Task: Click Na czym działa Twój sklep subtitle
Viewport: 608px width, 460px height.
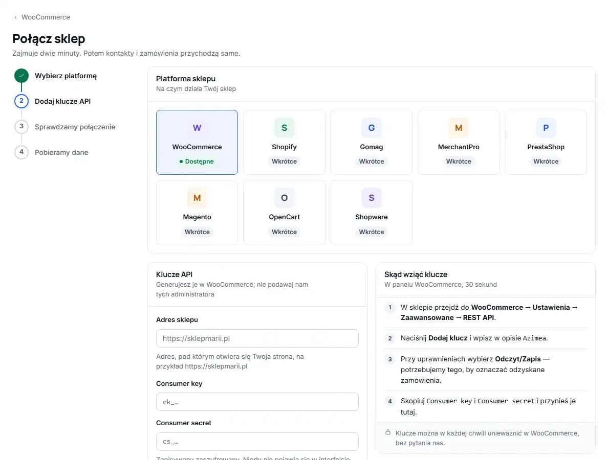Action: coord(196,89)
